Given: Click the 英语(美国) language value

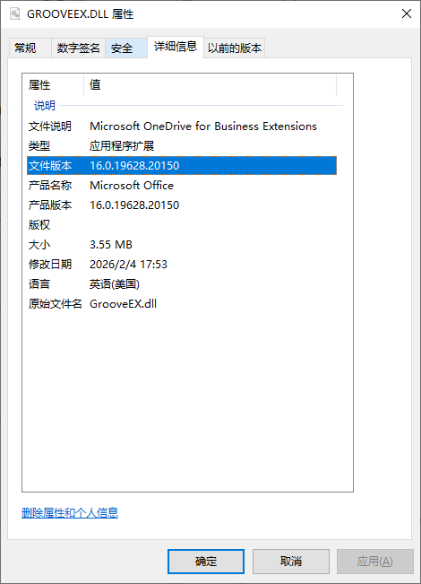Looking at the screenshot, I should tap(115, 284).
